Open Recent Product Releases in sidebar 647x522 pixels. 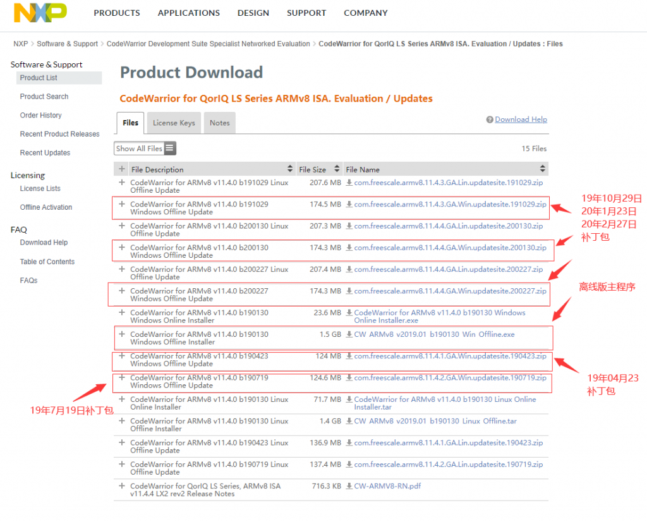point(60,134)
